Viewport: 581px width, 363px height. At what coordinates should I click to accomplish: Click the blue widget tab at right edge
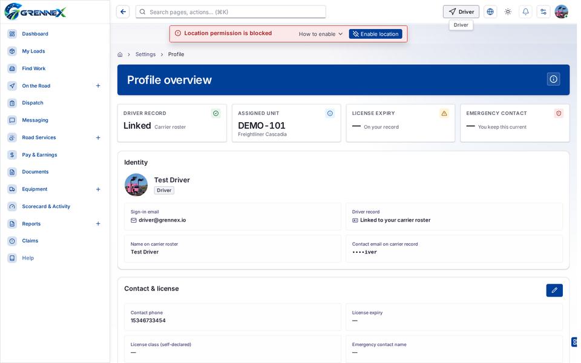[574, 342]
